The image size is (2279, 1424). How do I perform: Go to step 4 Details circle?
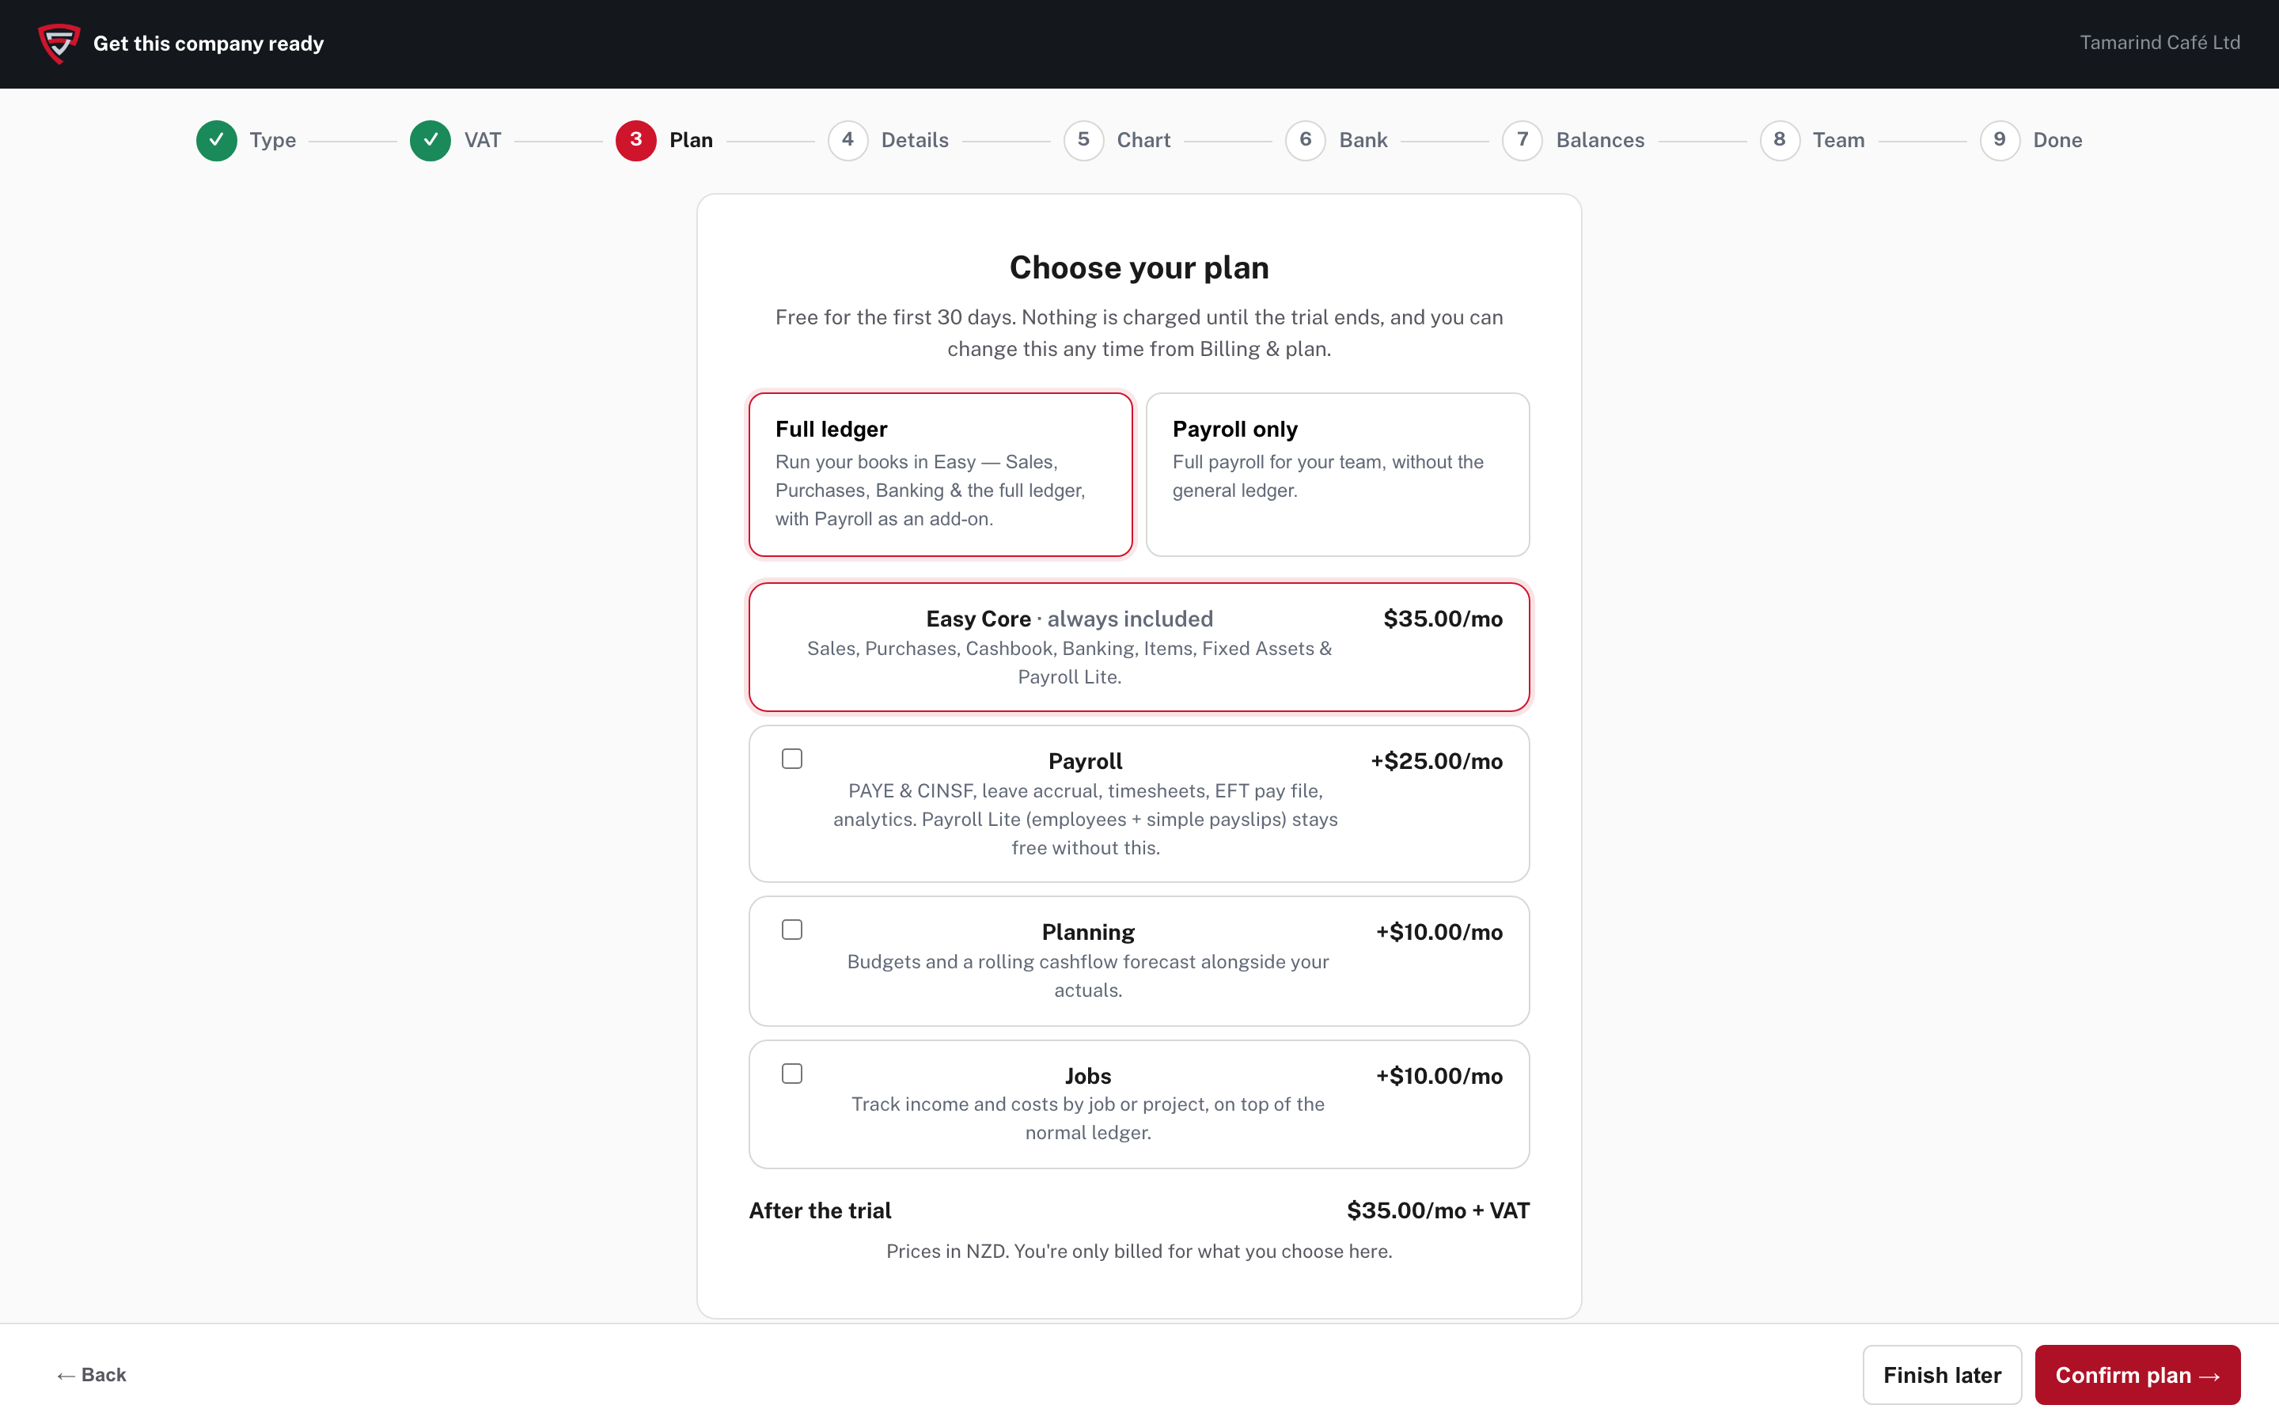point(848,140)
